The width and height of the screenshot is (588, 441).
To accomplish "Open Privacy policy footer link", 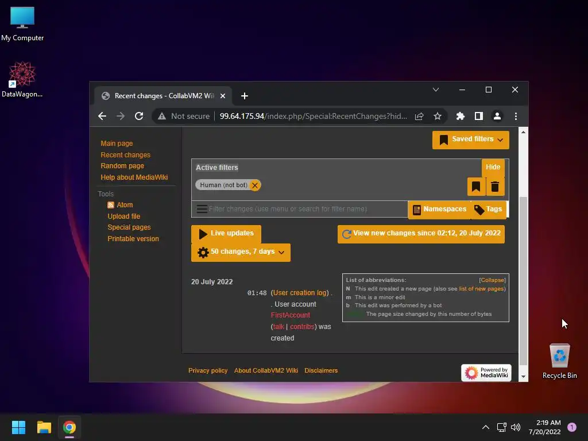I will pos(208,370).
